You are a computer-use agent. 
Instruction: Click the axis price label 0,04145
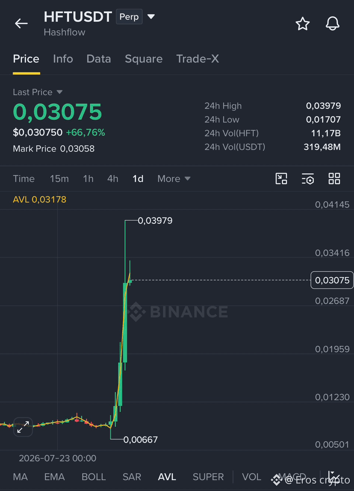332,205
